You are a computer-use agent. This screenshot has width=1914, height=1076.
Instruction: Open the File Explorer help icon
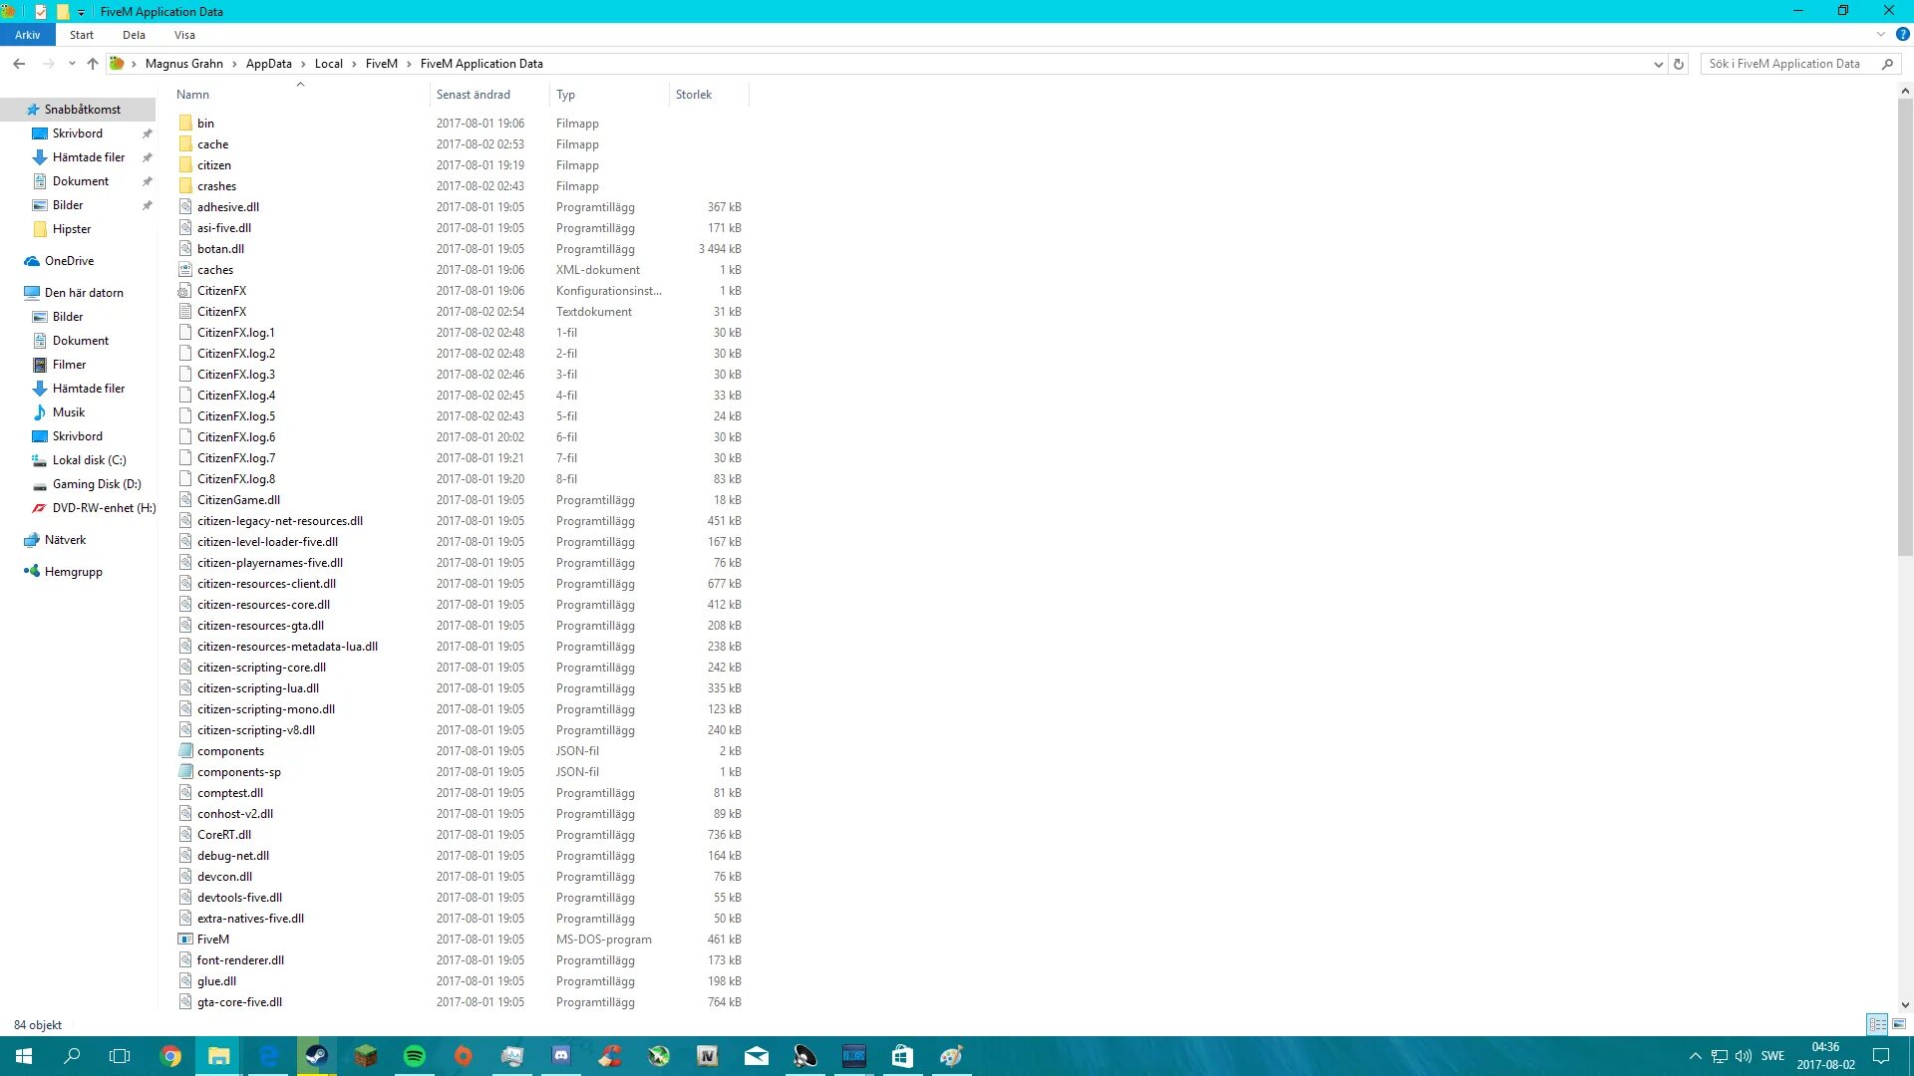(x=1902, y=34)
